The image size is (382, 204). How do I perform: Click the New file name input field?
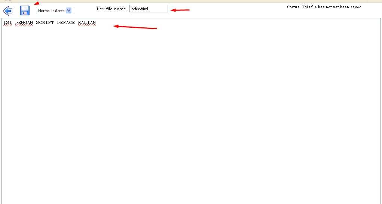point(149,9)
